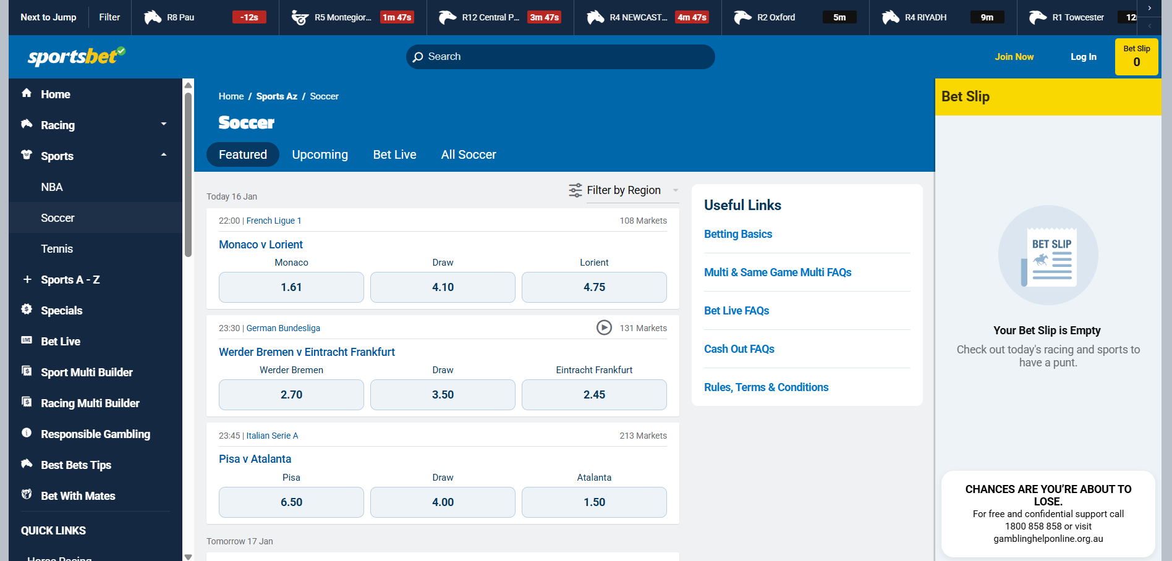Collapse the Sports menu chevron
This screenshot has width=1172, height=561.
coord(164,155)
